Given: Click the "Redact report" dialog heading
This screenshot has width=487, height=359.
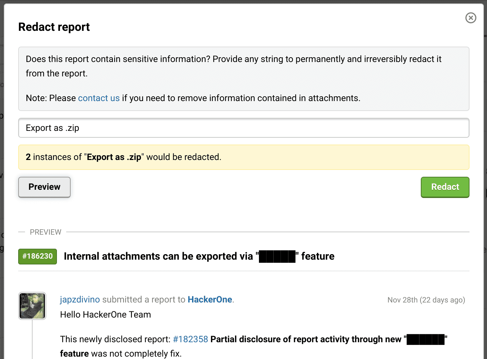Looking at the screenshot, I should (54, 27).
